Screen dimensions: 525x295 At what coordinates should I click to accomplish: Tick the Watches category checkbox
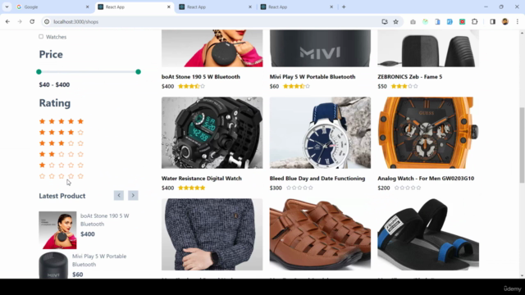coord(41,36)
